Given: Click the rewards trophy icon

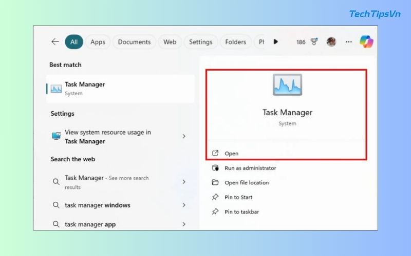Looking at the screenshot, I should (x=314, y=42).
